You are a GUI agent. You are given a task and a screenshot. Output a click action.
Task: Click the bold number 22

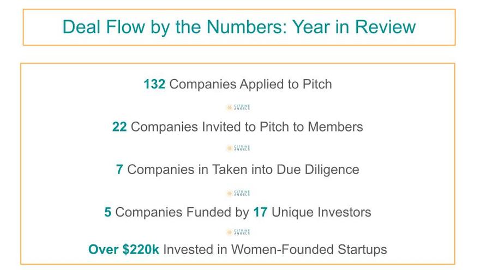(119, 127)
